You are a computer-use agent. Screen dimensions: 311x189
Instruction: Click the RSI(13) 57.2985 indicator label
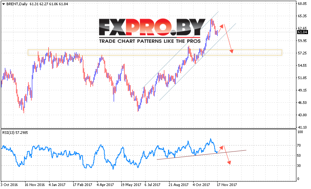(x=15, y=133)
